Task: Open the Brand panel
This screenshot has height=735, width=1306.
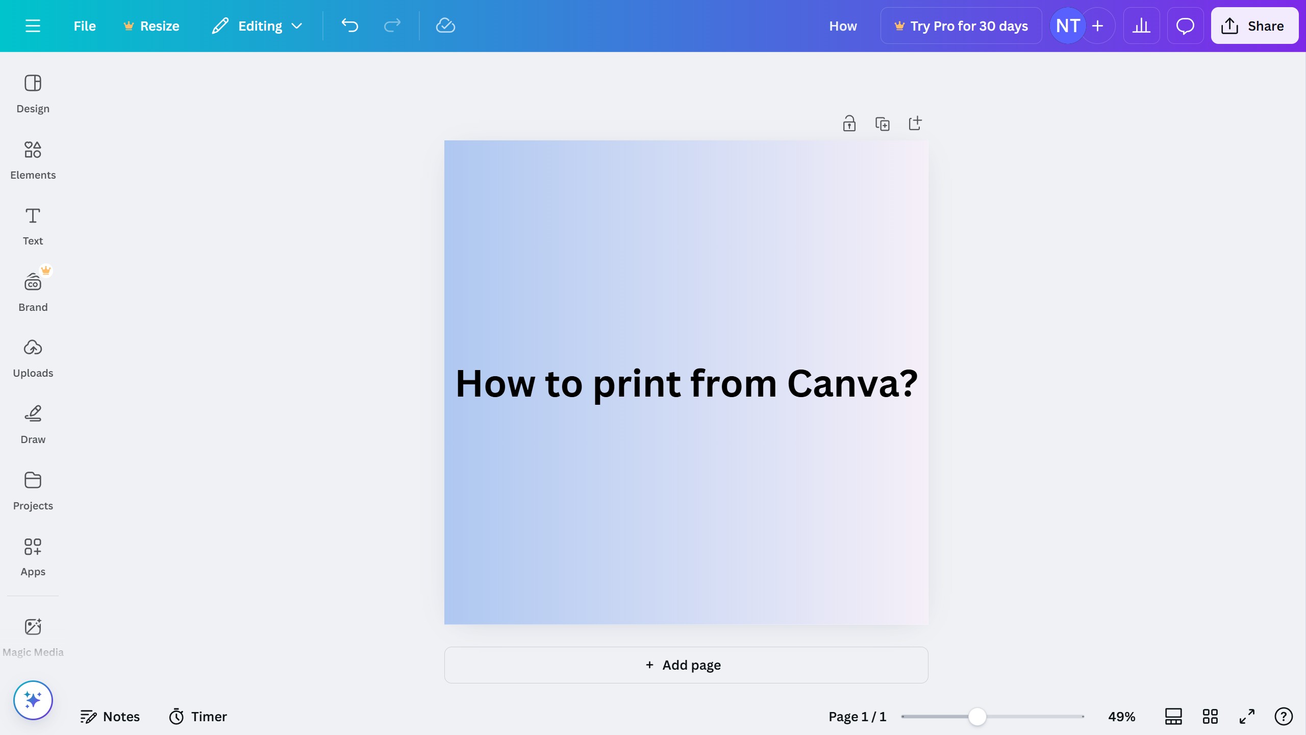Action: (33, 291)
